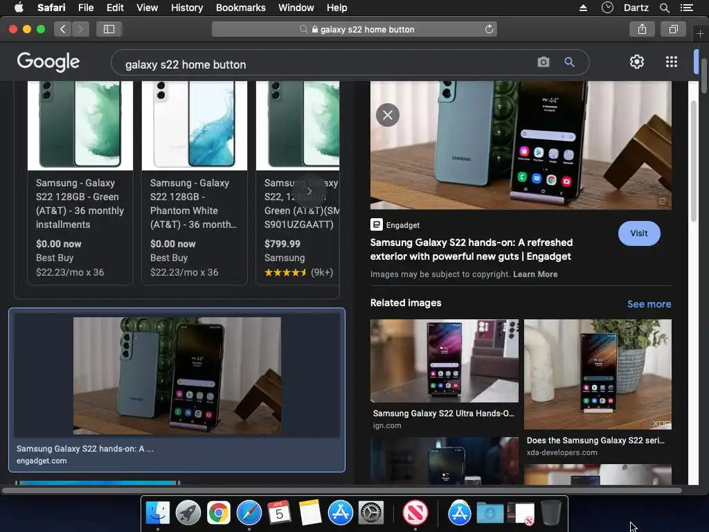Click the Google search text field
709x532 pixels.
325,64
